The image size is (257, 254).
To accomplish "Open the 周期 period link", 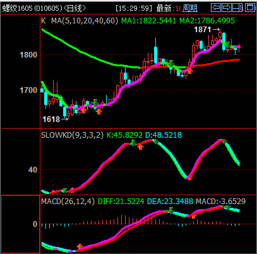I will 189,8.
